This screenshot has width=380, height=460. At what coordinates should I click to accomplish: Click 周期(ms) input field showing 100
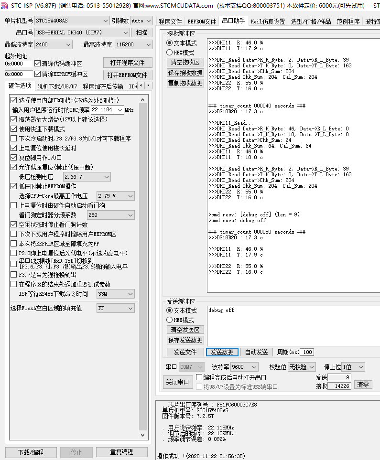click(307, 352)
